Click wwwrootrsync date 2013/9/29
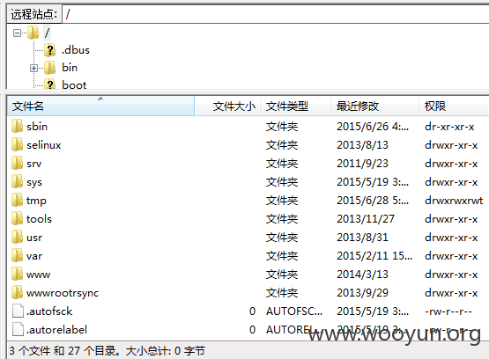 362,293
